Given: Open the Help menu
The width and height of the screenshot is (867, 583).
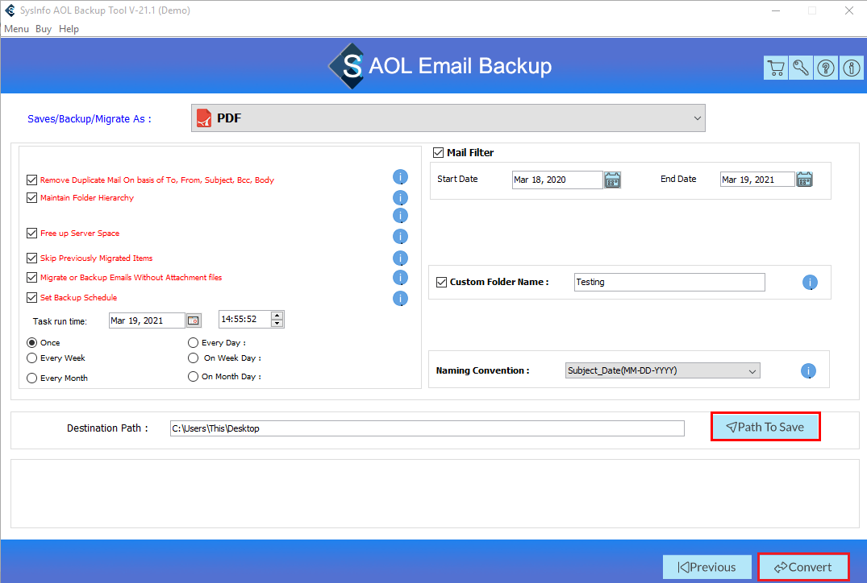Looking at the screenshot, I should click(69, 29).
